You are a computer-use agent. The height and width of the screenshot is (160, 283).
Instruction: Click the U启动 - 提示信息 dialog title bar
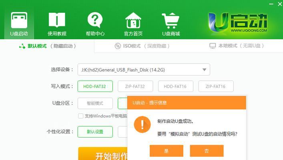point(187,103)
